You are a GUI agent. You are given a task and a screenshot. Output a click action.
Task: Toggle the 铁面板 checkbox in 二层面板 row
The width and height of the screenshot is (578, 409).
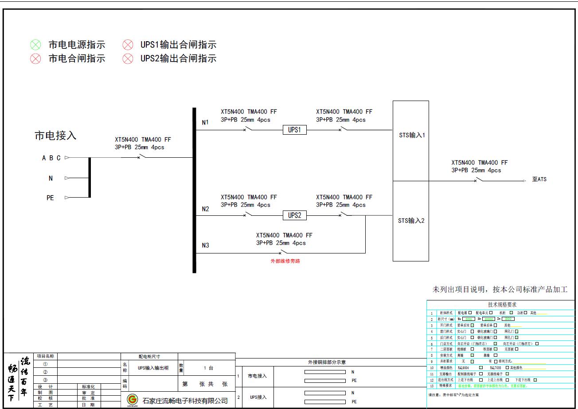tap(495, 349)
